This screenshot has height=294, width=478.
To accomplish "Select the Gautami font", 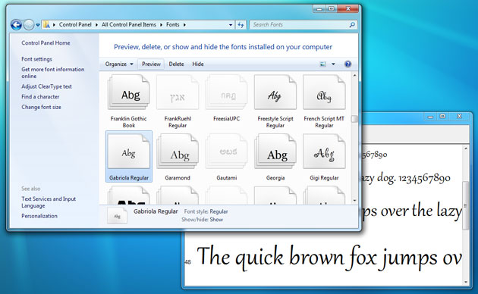I will [226, 157].
